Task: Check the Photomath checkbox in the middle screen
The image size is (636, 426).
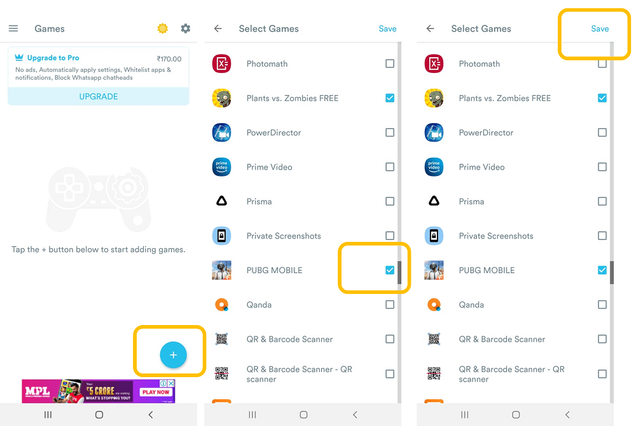Action: click(x=390, y=63)
